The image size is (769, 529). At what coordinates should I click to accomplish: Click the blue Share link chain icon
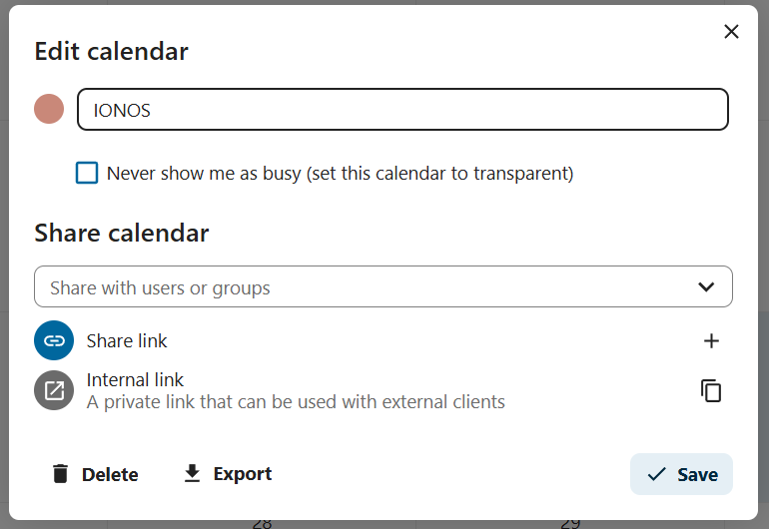tap(54, 340)
